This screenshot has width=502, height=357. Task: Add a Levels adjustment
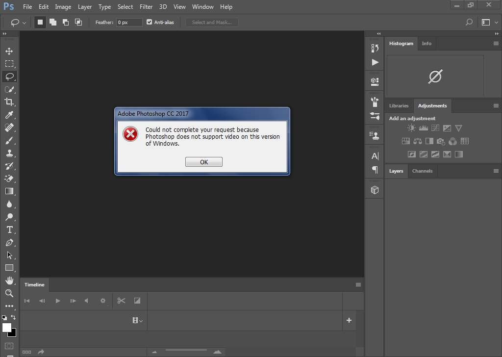click(x=423, y=128)
